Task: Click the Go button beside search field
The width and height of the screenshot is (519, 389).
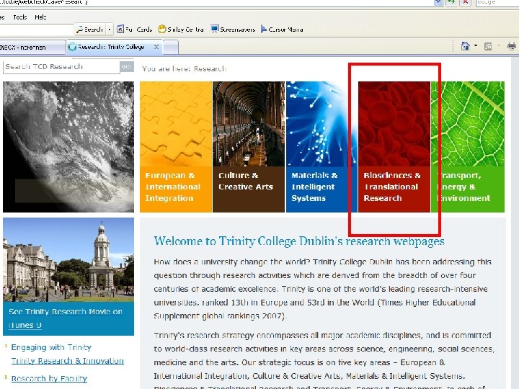Action: tap(127, 66)
